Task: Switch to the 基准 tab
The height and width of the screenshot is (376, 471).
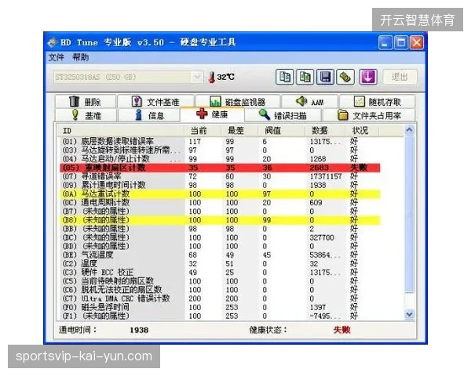Action: (86, 115)
